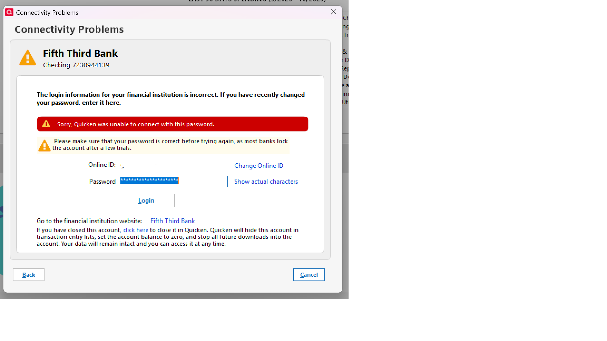The height and width of the screenshot is (341, 607).
Task: Click the caution icon beside password reminder
Action: pyautogui.click(x=44, y=145)
